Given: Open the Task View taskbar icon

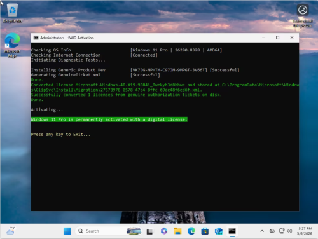Looking at the screenshot, I should point(149,231).
